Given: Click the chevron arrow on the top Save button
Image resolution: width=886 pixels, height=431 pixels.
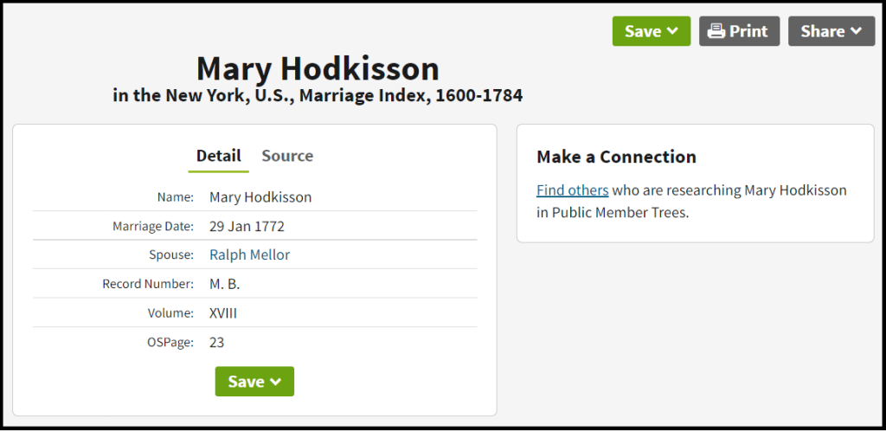Looking at the screenshot, I should click(671, 31).
